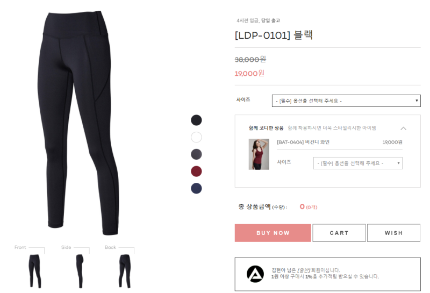This screenshot has width=430, height=293.
Task: Open the [BAT-0404] 버건디 와인 product link
Action: [303, 142]
